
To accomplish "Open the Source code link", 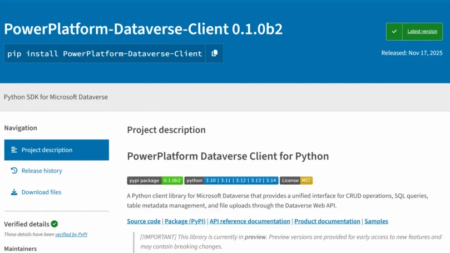I will coord(144,221).
